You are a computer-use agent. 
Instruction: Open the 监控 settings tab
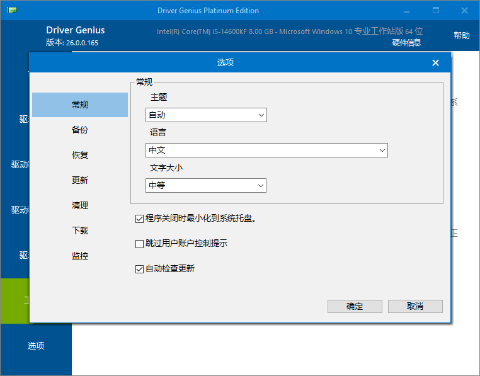(x=80, y=256)
